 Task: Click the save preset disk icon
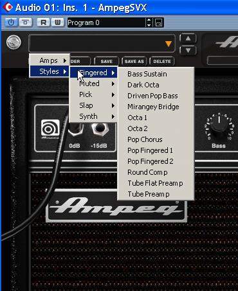(159, 22)
